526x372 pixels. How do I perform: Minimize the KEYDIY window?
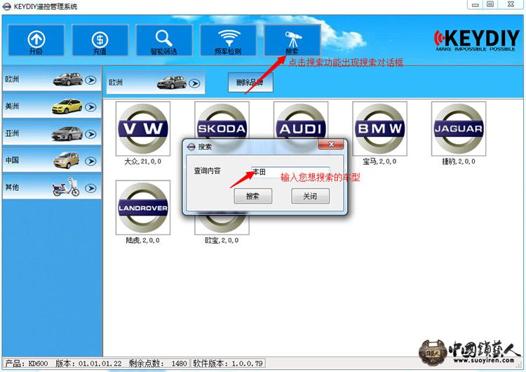coord(476,4)
